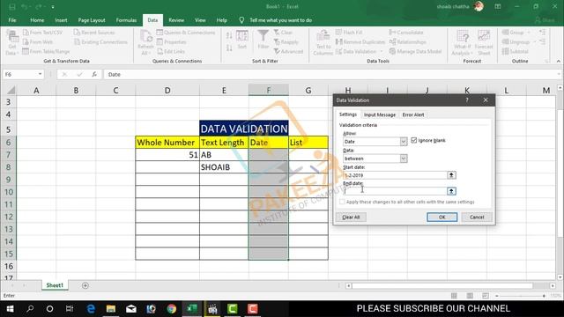The height and width of the screenshot is (317, 564).
Task: Open Chrome from the taskbar
Action: [172, 309]
